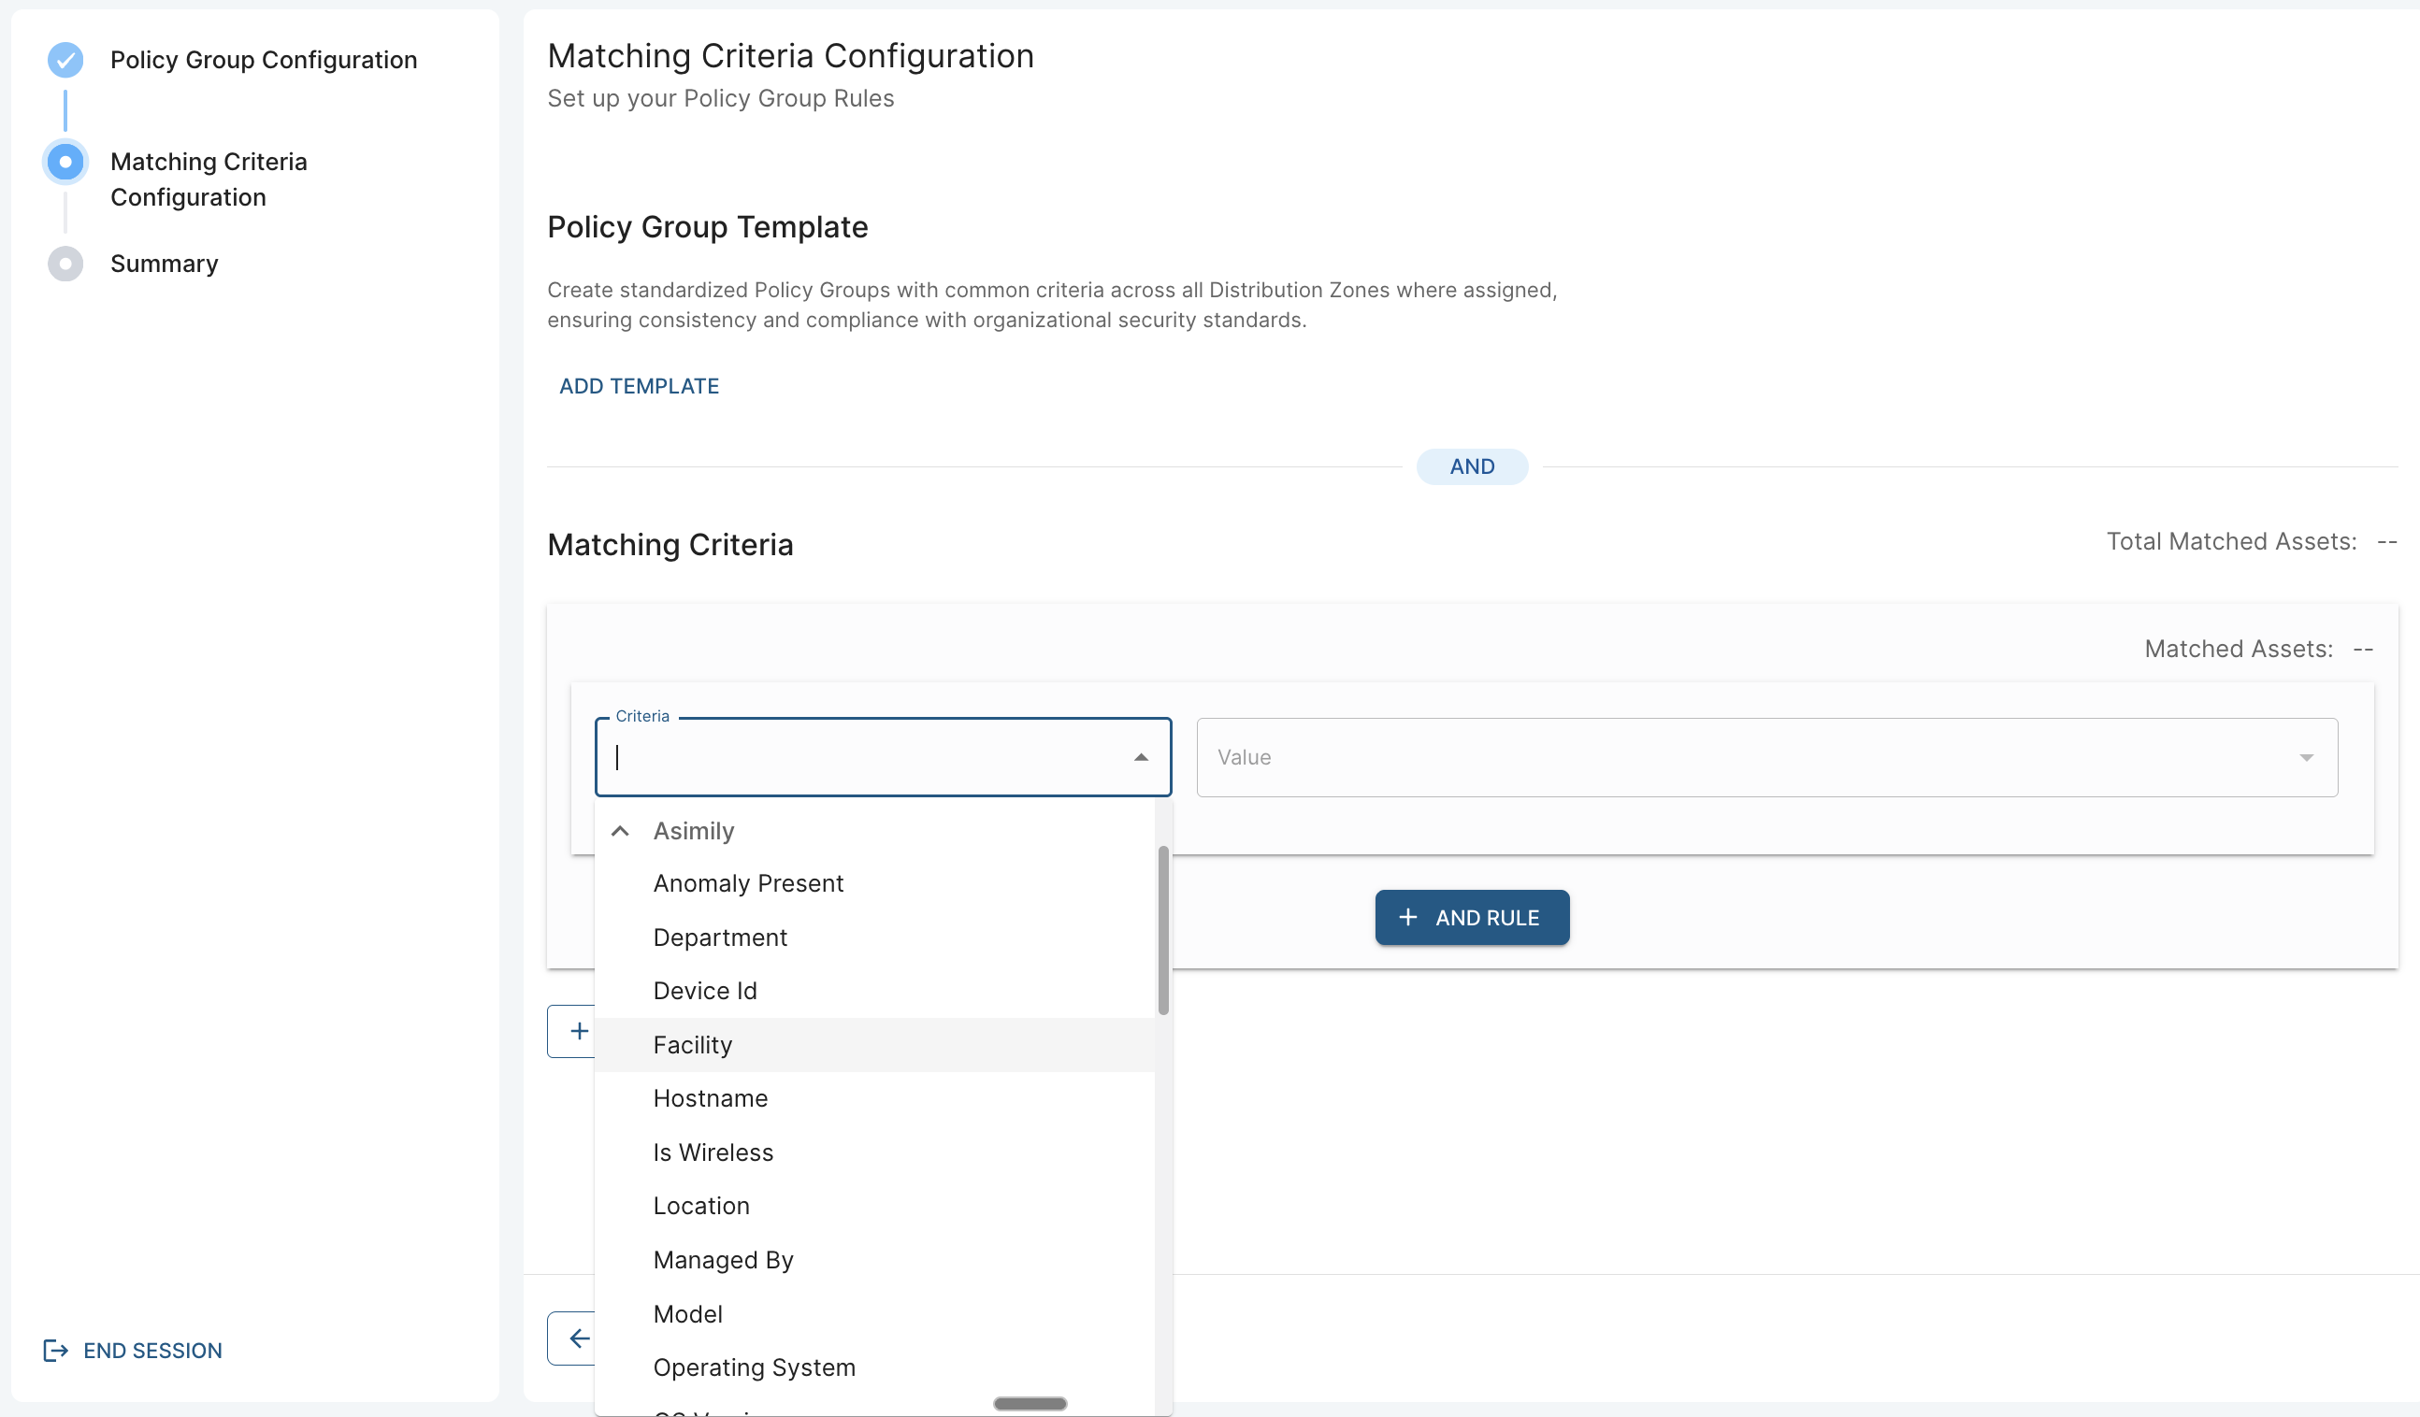
Task: Choose Anomaly Present criteria option
Action: [875, 883]
